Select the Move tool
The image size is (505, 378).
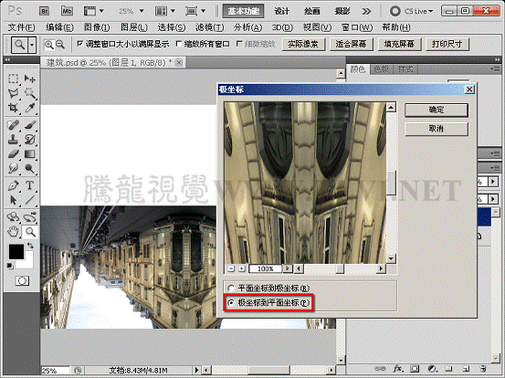tap(29, 79)
